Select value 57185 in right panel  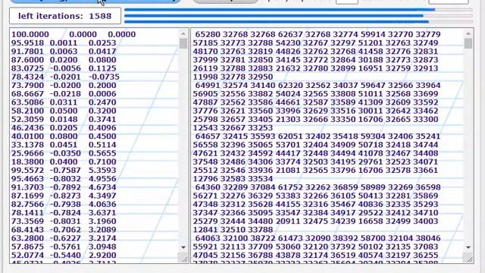point(205,42)
